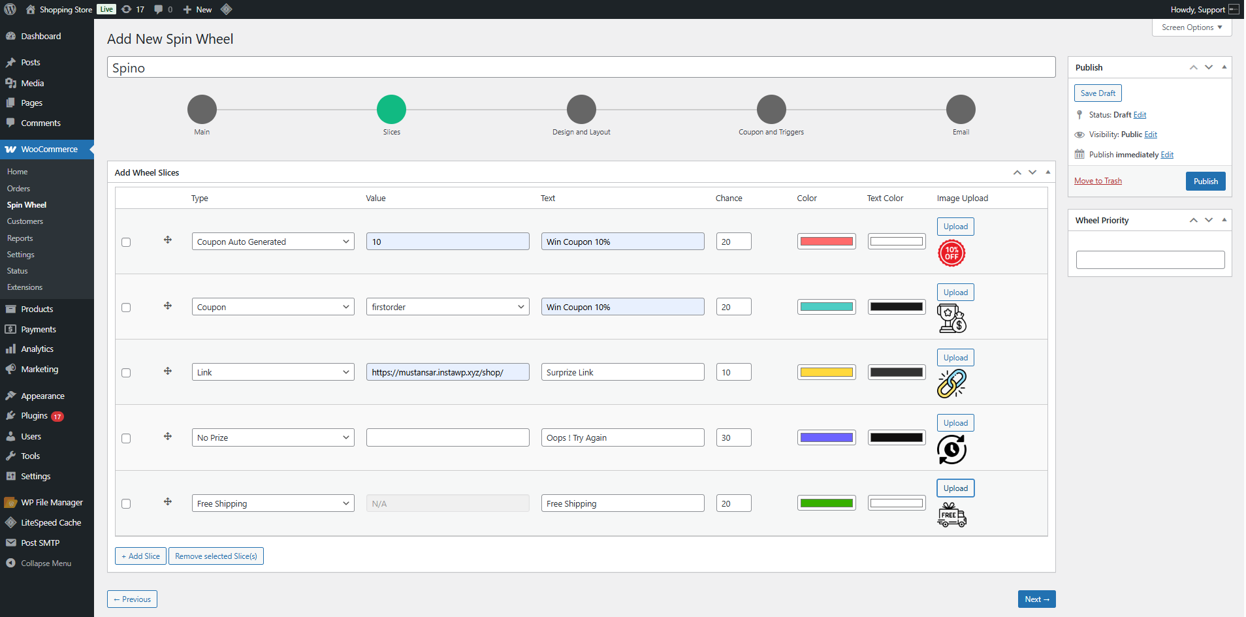Open the yellow color swatch for Link slice
Viewport: 1246px width, 617px height.
click(826, 372)
